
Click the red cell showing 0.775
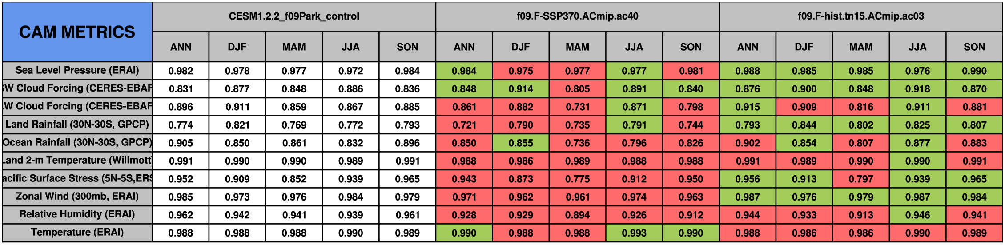[577, 179]
